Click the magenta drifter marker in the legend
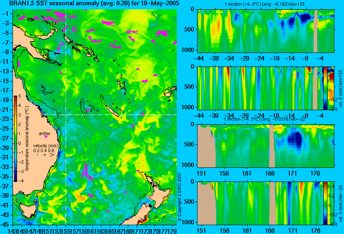Screen dimensions: 344x234 click(46, 137)
